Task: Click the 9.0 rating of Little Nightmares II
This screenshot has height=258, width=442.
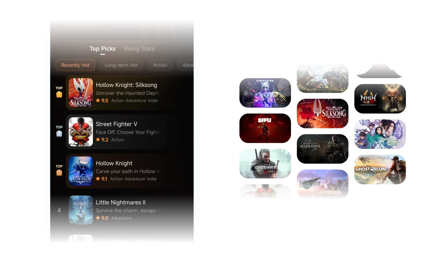Action: pyautogui.click(x=102, y=218)
